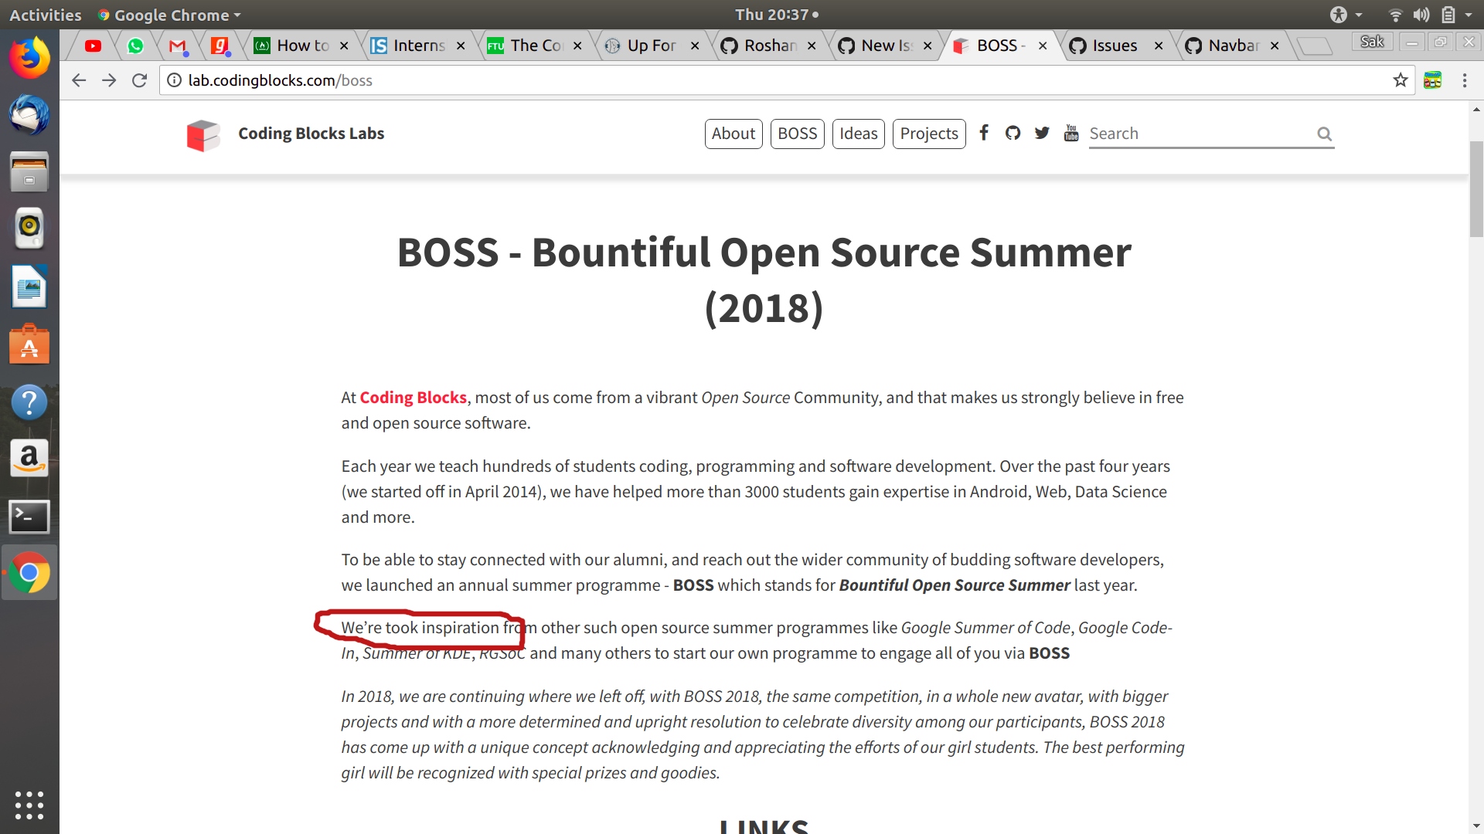Open accessibility menu in top bar

[x=1345, y=15]
